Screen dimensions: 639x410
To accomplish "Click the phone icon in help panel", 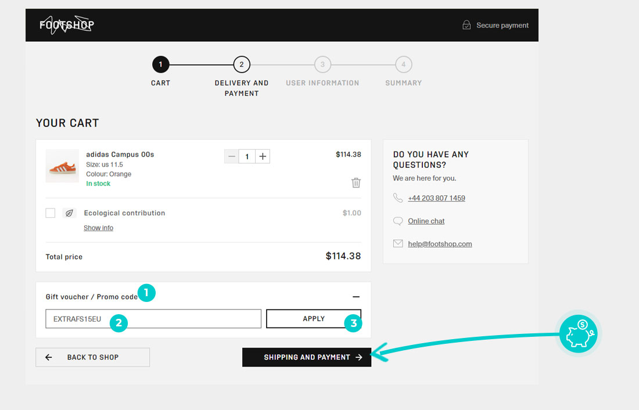I will pos(398,198).
